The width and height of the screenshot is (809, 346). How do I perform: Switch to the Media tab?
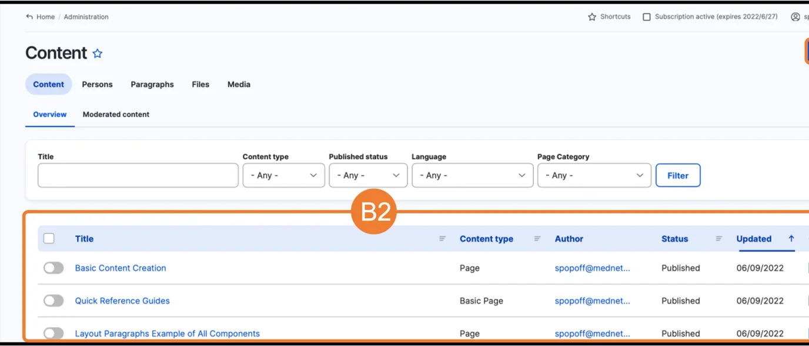(239, 84)
